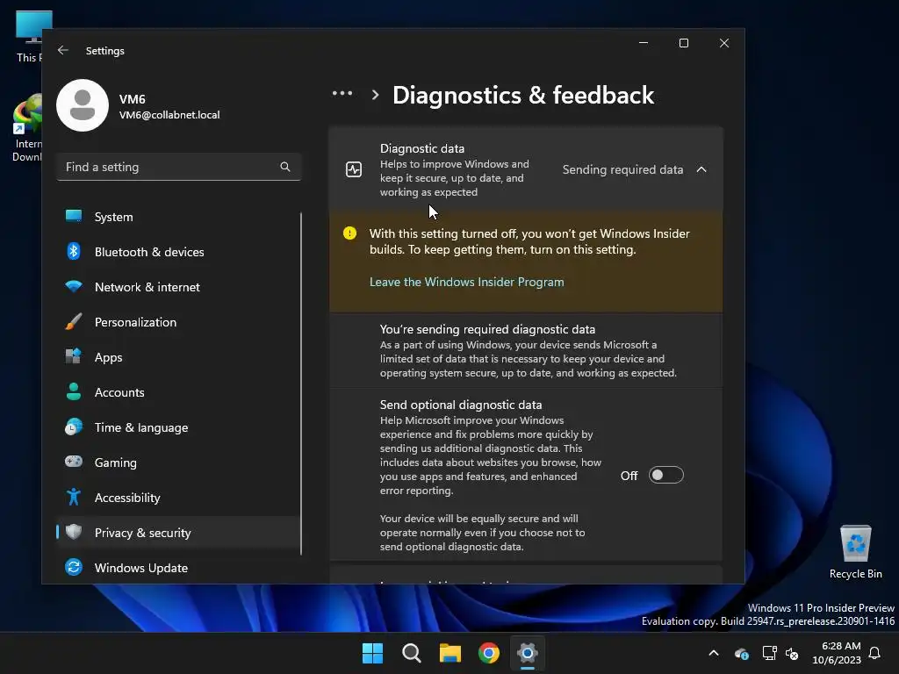Click the Diagnostic data pulse icon

click(354, 169)
